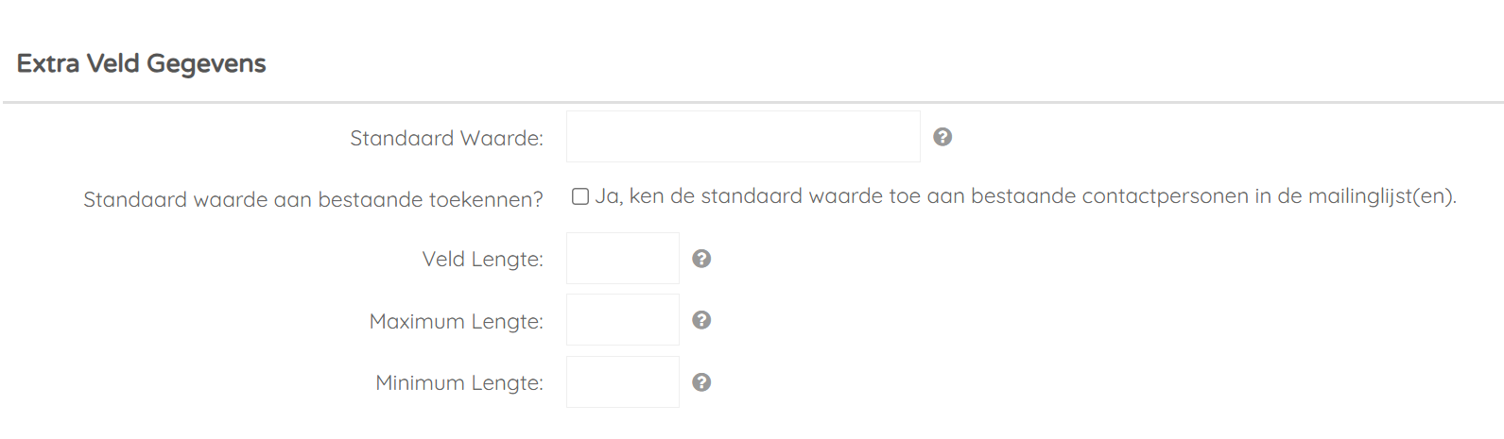
Task: Select the Maximum Lengte input box
Action: 623,319
